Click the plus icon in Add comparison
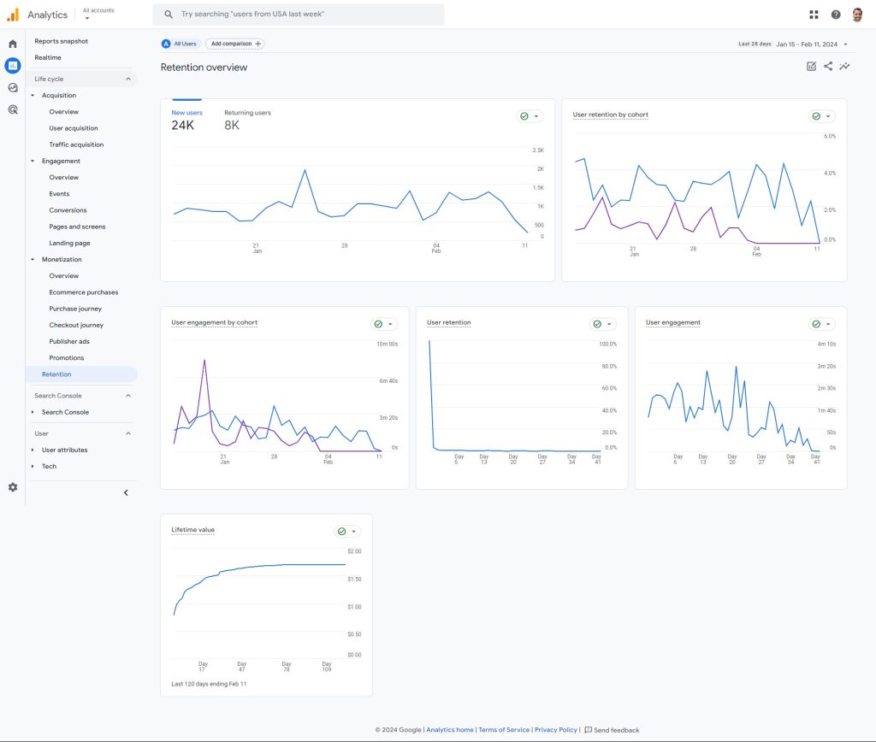 (x=258, y=44)
